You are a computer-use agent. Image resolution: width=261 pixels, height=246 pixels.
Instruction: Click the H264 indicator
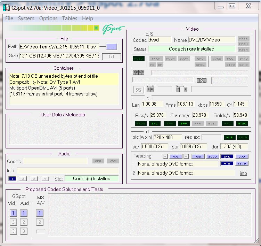tap(243, 49)
